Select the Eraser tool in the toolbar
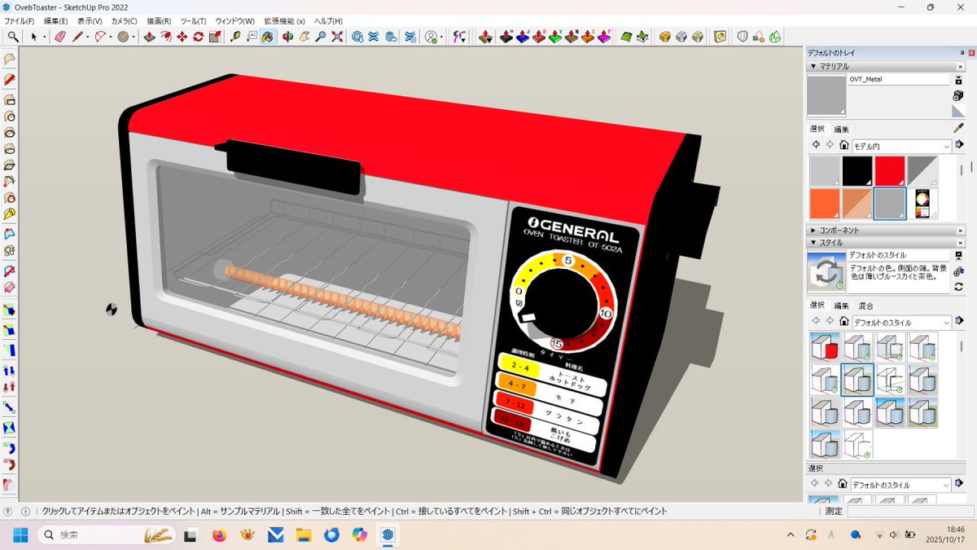 (x=59, y=37)
